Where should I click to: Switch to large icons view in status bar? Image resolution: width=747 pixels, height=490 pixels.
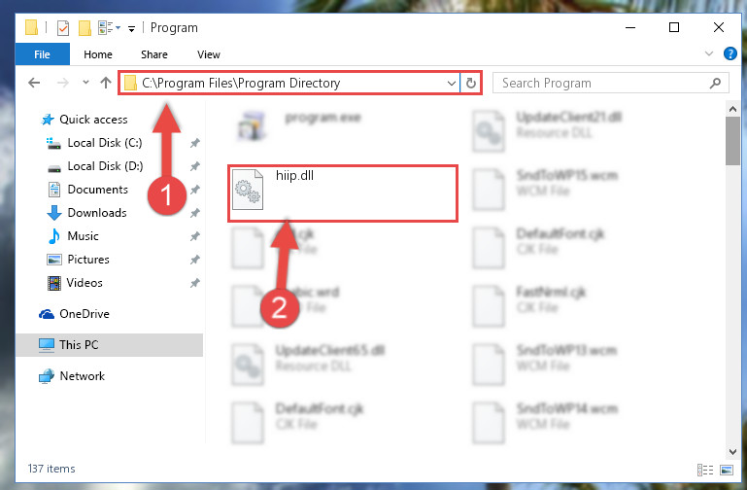727,470
